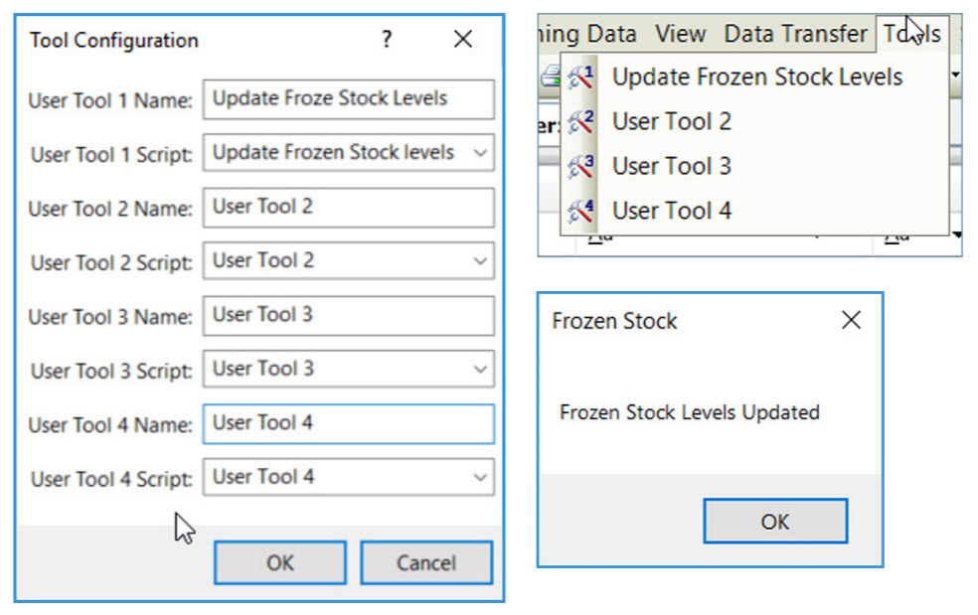
Task: Expand the User Tool 2 Script dropdown
Action: tap(480, 261)
